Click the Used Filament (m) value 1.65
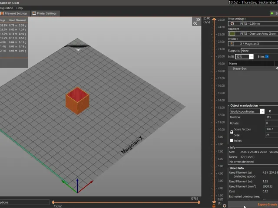The width and height of the screenshot is (278, 208). point(265,181)
